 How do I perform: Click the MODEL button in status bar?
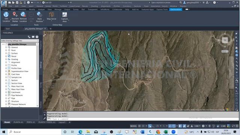133,126
